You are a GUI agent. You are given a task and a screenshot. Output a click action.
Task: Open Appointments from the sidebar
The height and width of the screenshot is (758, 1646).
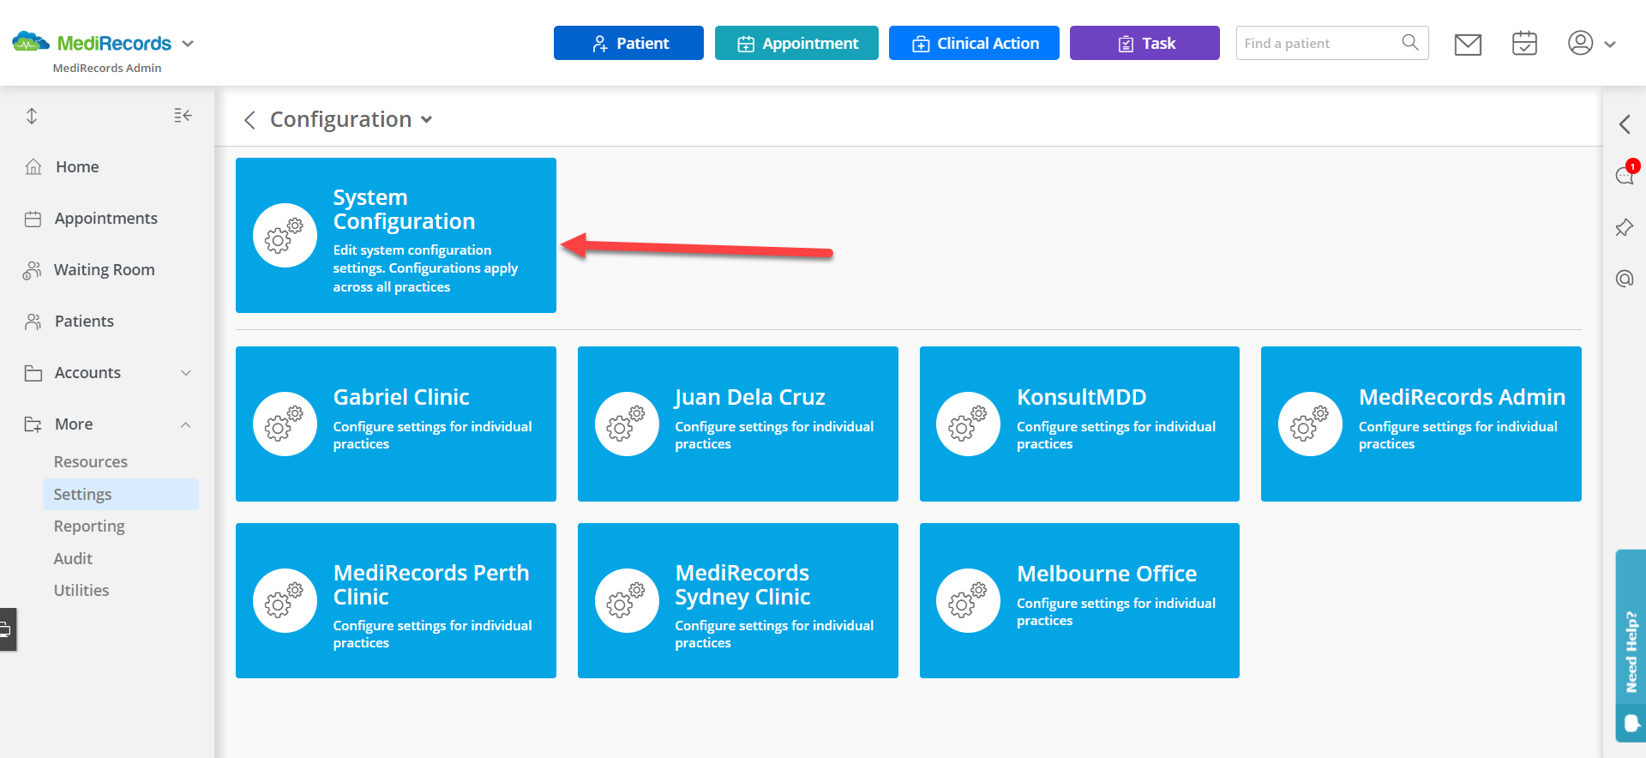[108, 219]
